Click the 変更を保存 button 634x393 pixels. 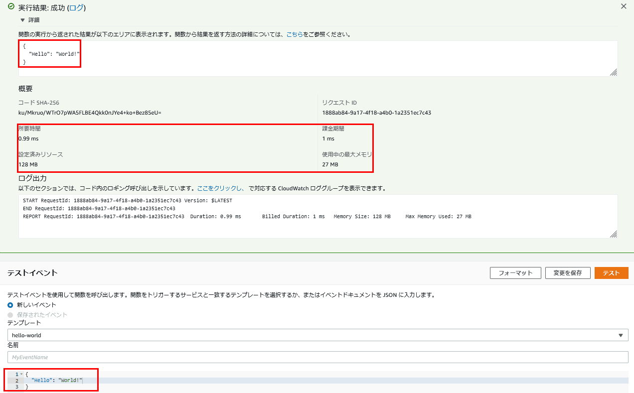pyautogui.click(x=568, y=273)
